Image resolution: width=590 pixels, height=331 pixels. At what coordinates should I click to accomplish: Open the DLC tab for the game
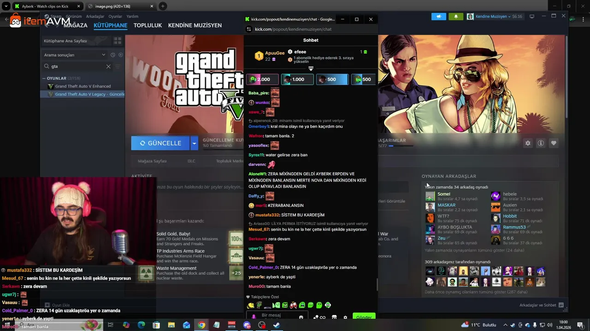[x=191, y=161]
